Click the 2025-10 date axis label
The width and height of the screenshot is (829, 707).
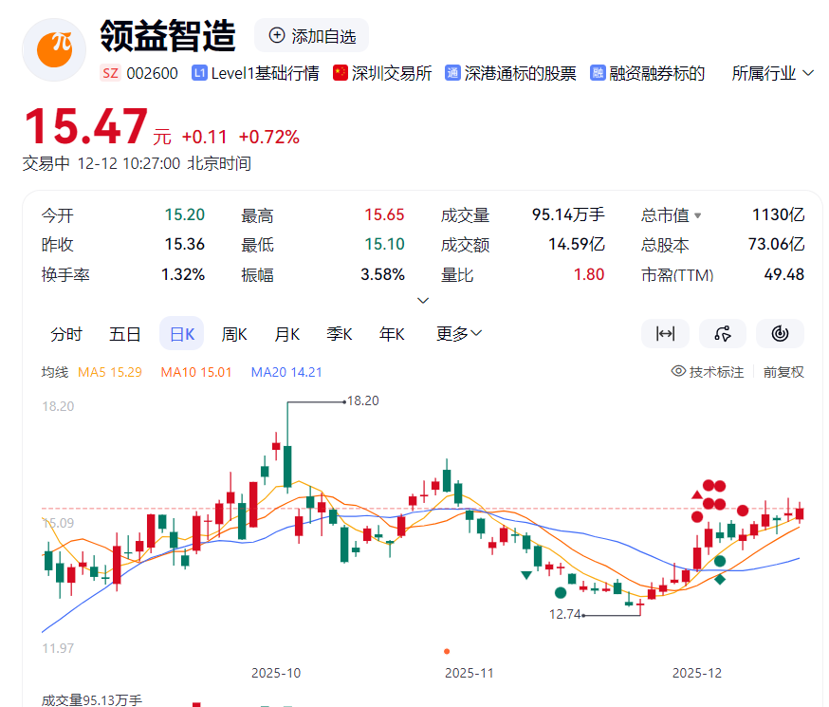click(276, 673)
